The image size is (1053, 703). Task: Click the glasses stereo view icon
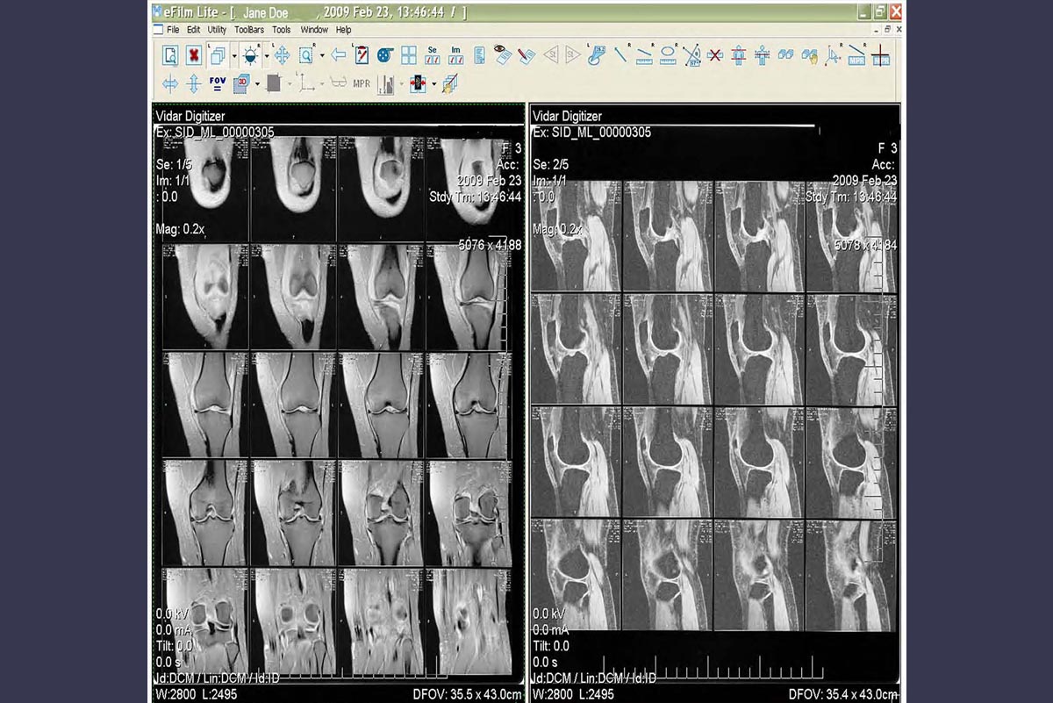[x=338, y=83]
